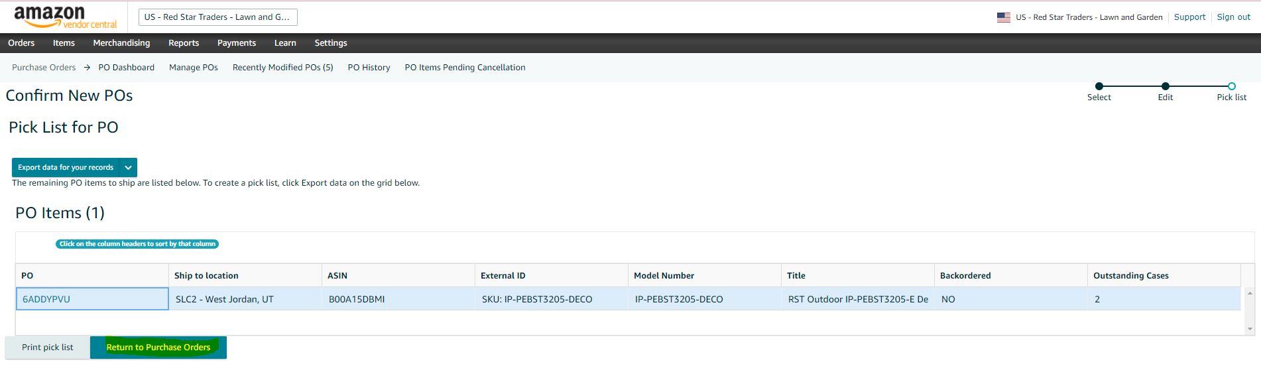This screenshot has width=1261, height=382.
Task: Select the SLC2 - West Jordan, UT cell
Action: (245, 299)
